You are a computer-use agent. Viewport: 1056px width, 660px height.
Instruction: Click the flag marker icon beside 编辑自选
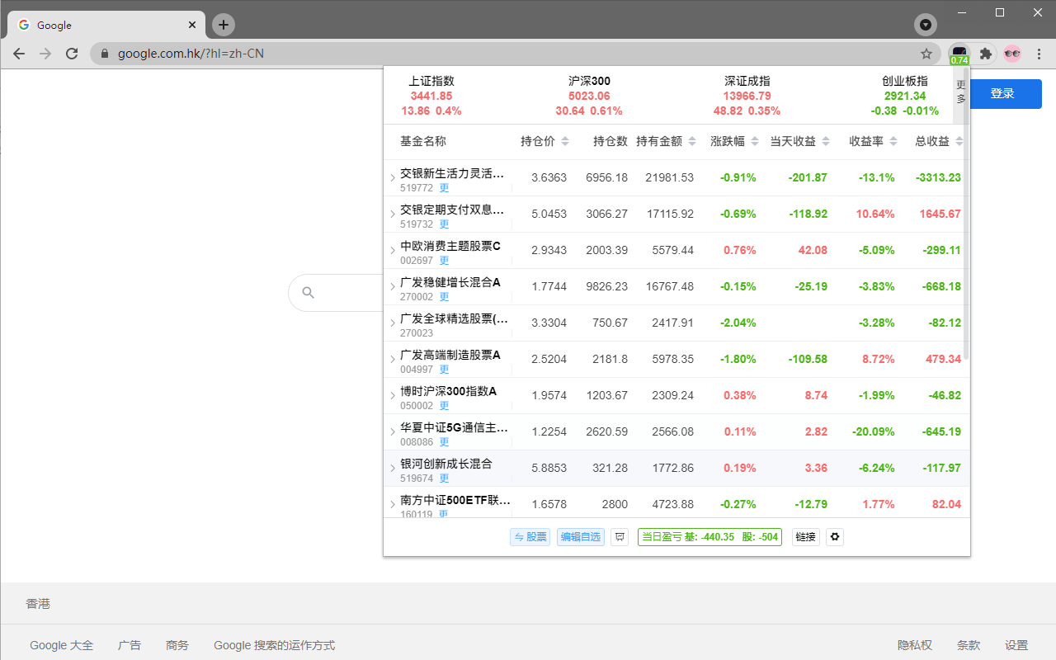(619, 536)
